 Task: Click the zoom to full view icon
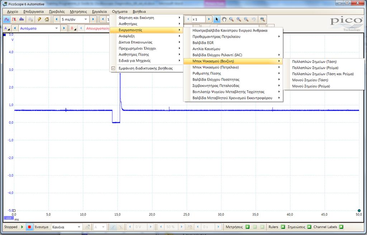263,19
